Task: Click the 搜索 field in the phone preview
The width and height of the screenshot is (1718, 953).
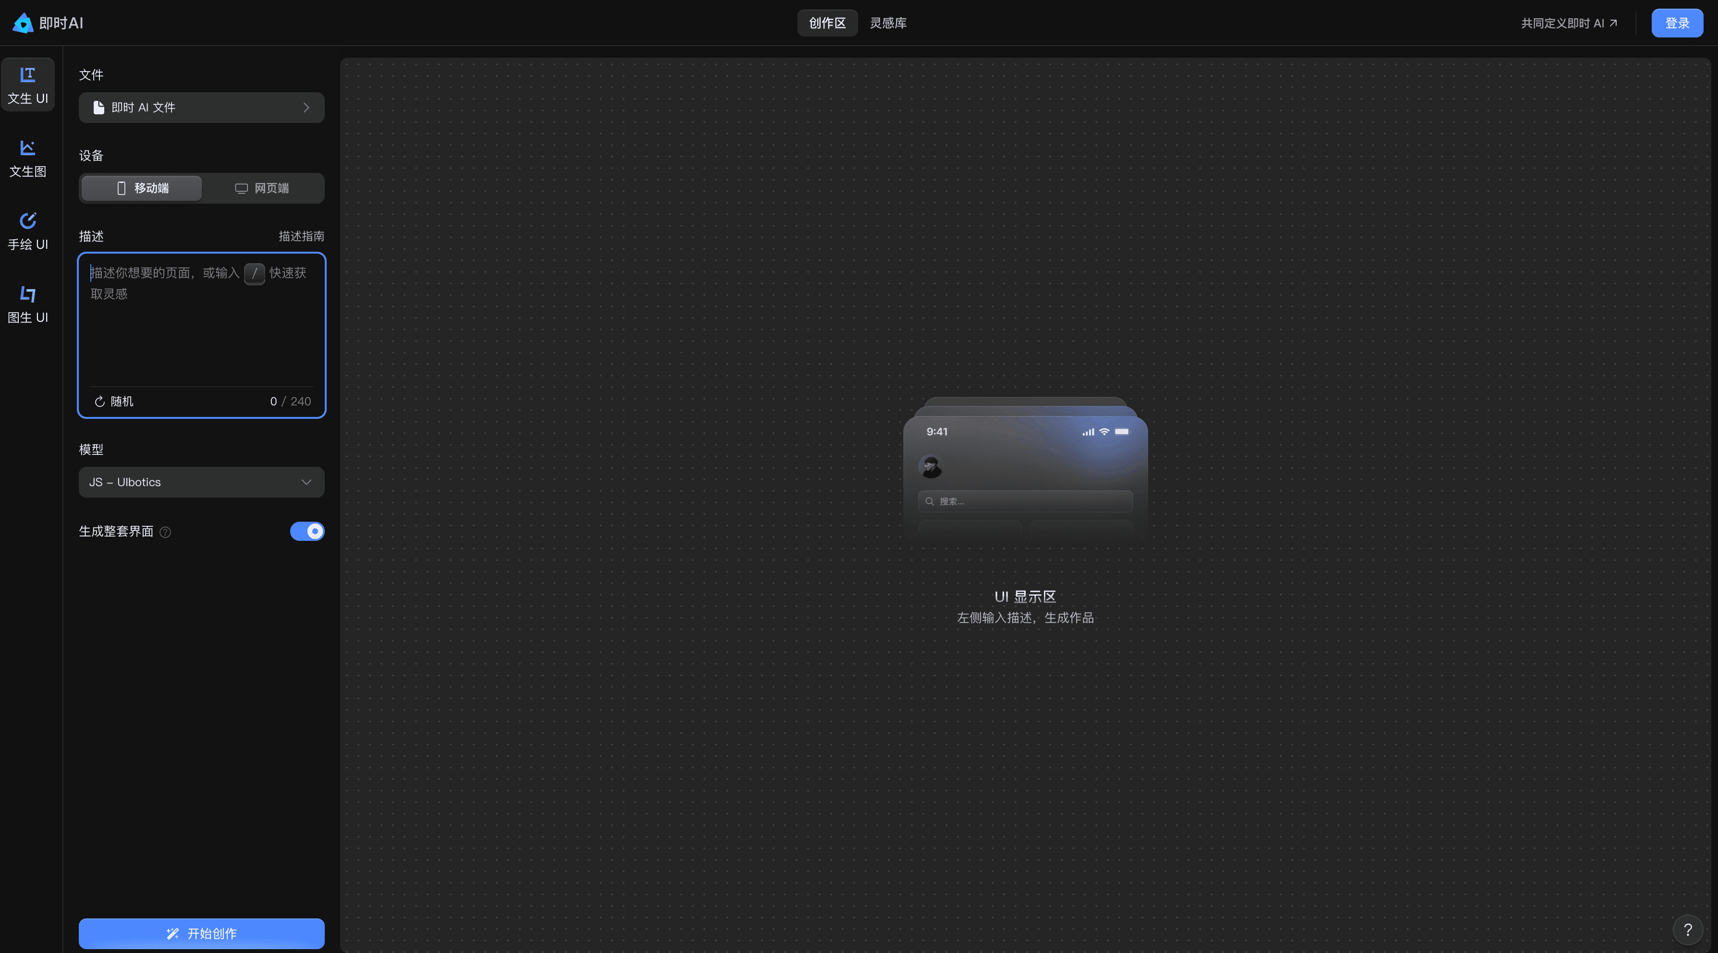Action: pos(1025,501)
